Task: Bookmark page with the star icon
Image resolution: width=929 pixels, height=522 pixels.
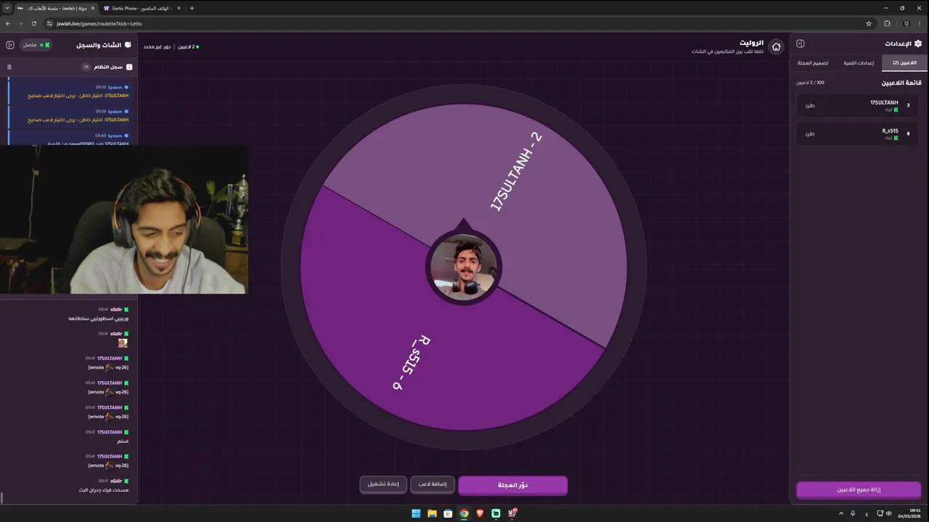Action: (869, 23)
